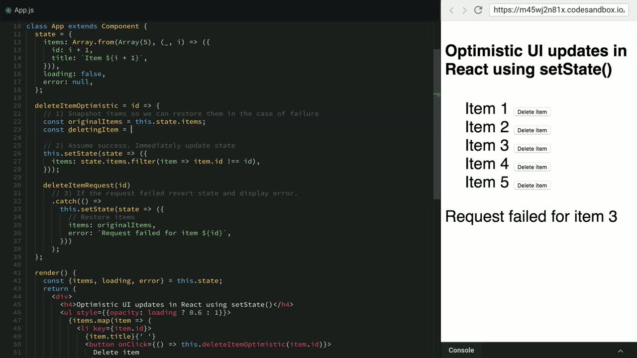637x358 pixels.
Task: Focus the codesandbox.io URL address field
Action: [x=557, y=10]
